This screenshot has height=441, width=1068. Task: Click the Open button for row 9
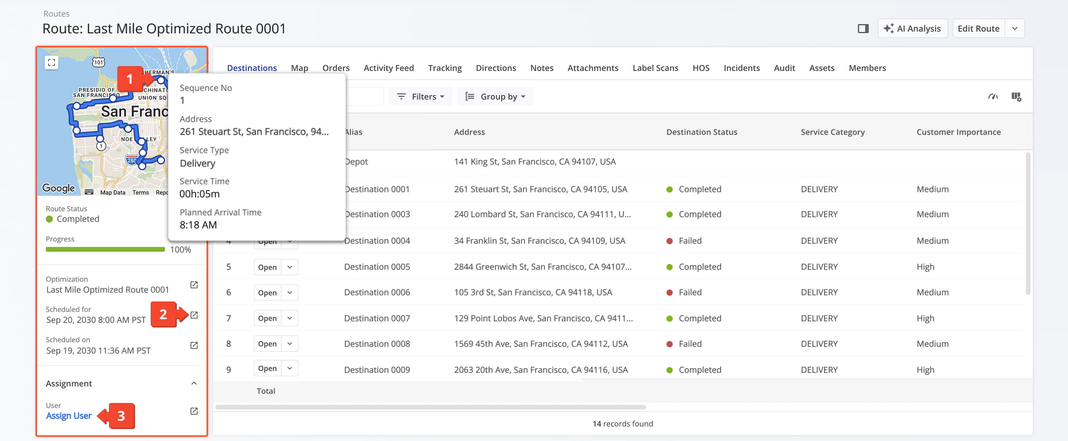tap(268, 369)
